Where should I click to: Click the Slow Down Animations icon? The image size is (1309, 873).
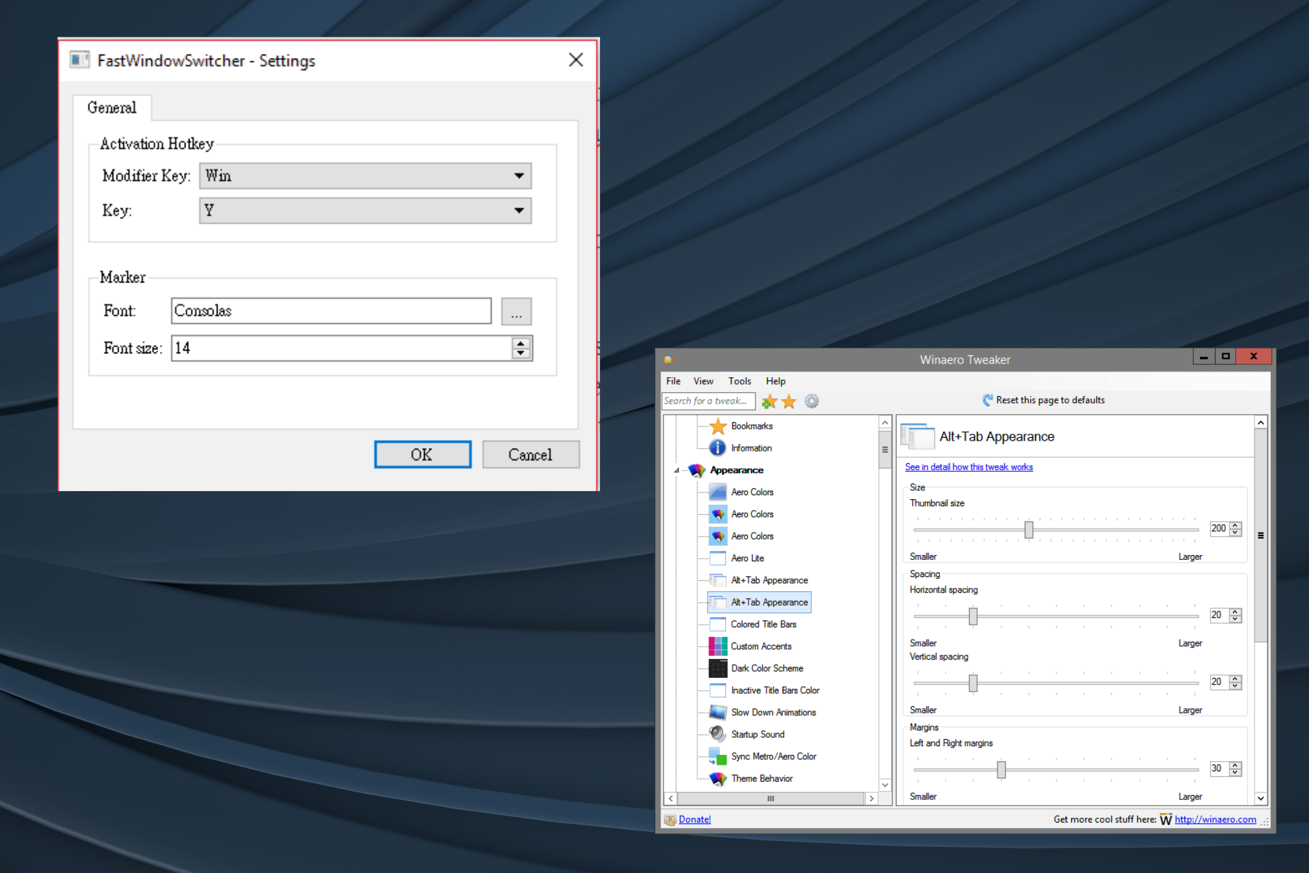[x=718, y=712]
